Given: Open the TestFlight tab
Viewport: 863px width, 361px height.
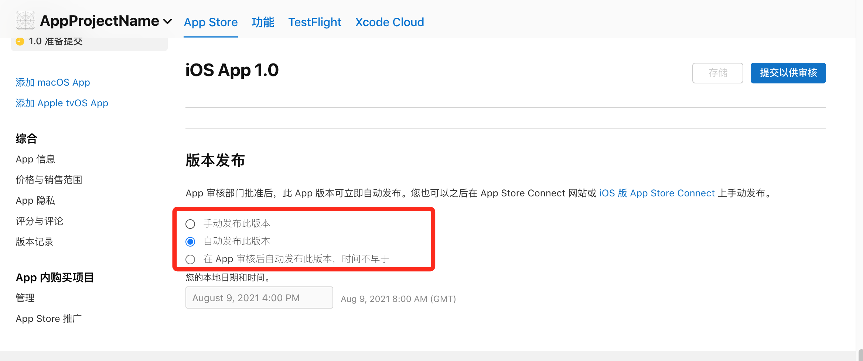Looking at the screenshot, I should 315,22.
